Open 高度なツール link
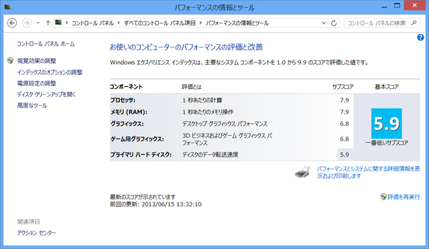The width and height of the screenshot is (429, 249). (x=32, y=106)
